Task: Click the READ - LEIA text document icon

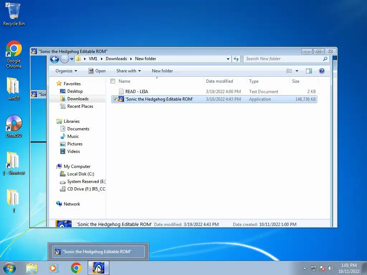Action: [x=121, y=91]
